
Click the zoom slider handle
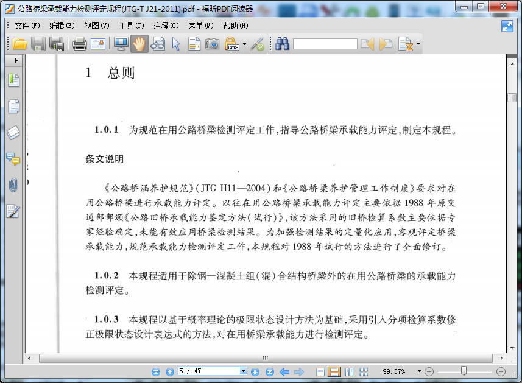(x=464, y=371)
